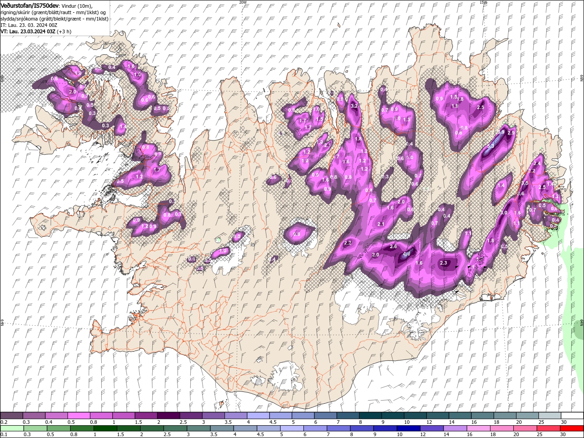Screen dimensions: 584x438
Task: Select pale pink rain swatch 16–18
Action: (478, 428)
